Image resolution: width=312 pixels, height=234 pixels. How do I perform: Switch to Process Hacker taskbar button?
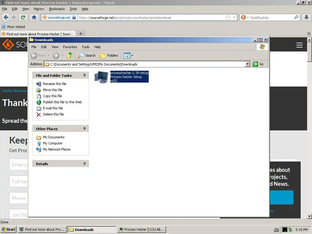pyautogui.click(x=142, y=229)
